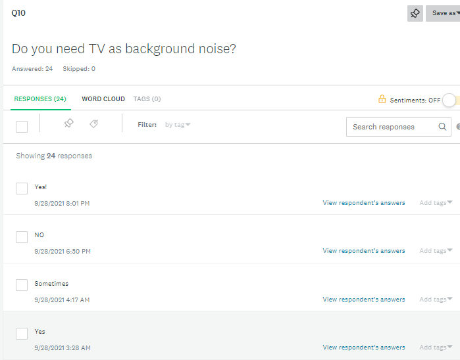Viewport: 460px width, 360px height.
Task: Click the help icon right of search
Action: pos(457,127)
